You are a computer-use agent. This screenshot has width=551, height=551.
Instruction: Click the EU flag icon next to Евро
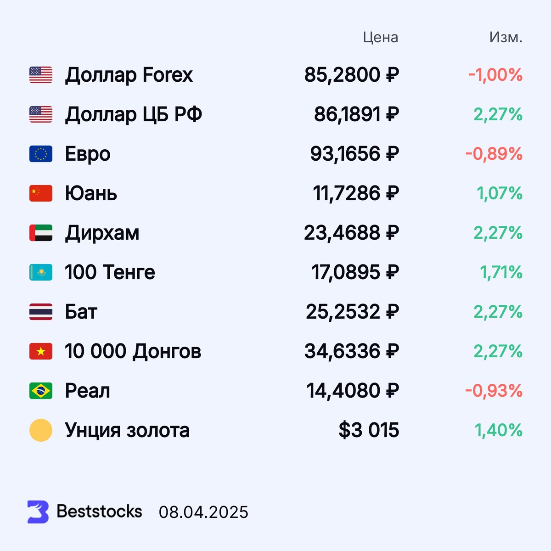[x=41, y=154]
